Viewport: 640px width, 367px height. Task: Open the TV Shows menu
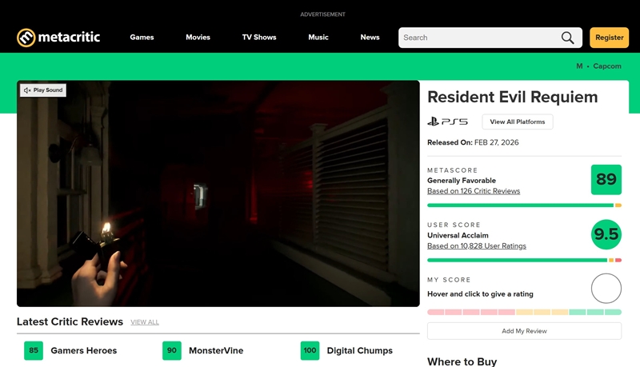click(x=259, y=38)
